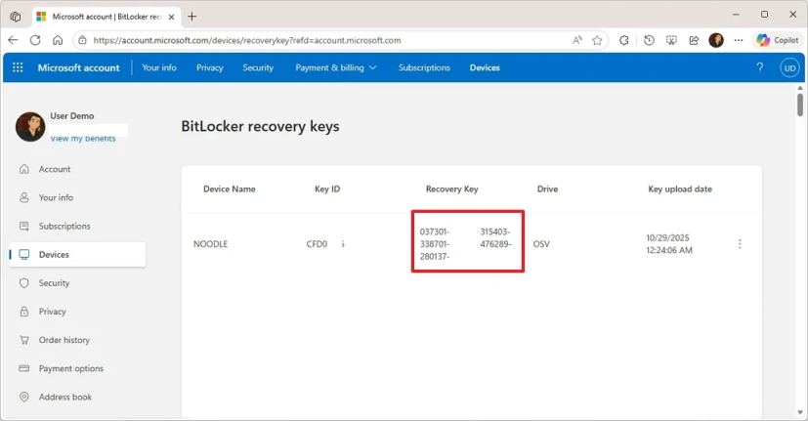The width and height of the screenshot is (808, 421).
Task: Click the Help question mark icon
Action: (x=760, y=67)
